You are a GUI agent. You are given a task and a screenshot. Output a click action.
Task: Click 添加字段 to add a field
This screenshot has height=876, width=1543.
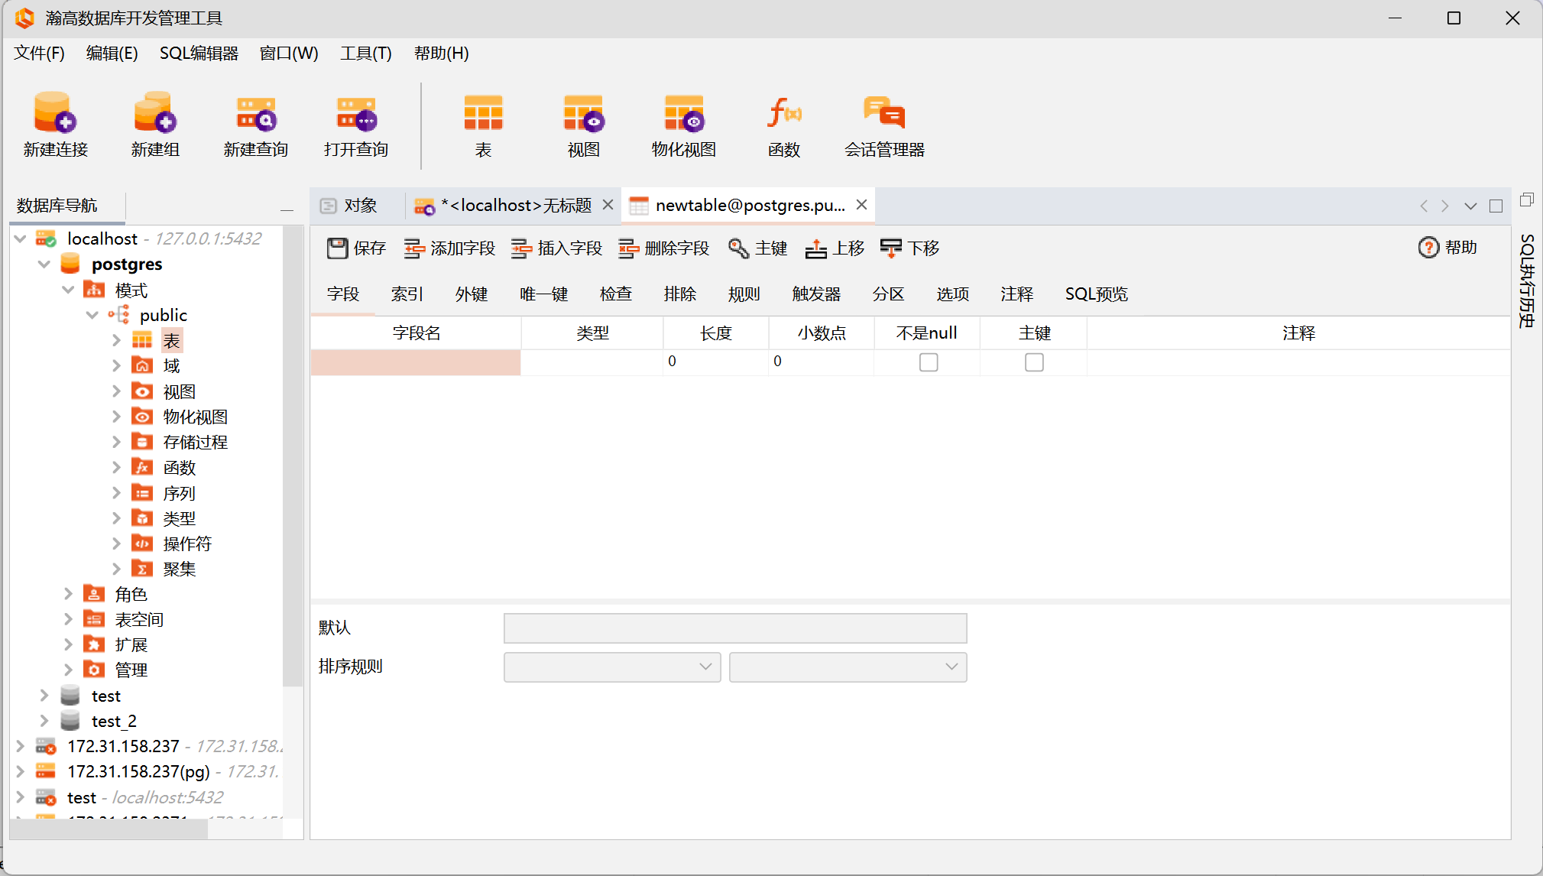(x=449, y=248)
